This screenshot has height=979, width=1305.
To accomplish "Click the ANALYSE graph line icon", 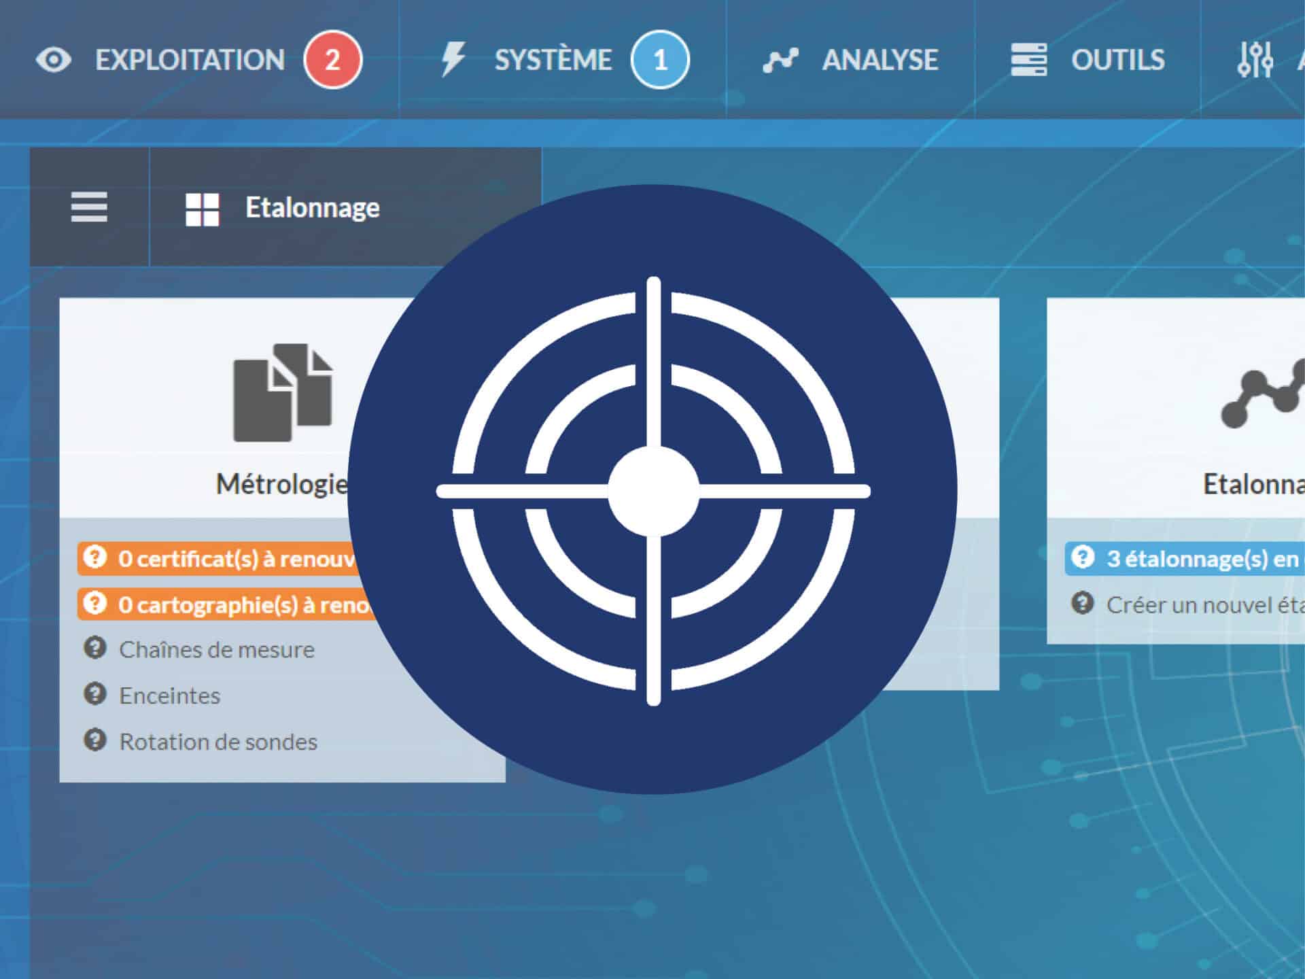I will pos(780,60).
